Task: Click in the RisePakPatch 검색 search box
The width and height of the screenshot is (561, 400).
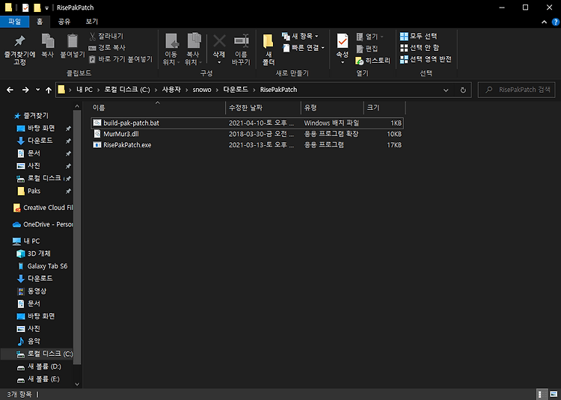Action: (516, 90)
